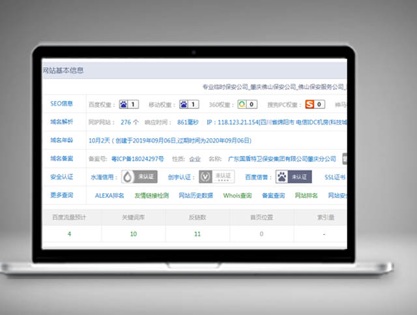The image size is (417, 315).
Task: Open the 网站历史数据 link
Action: click(195, 195)
